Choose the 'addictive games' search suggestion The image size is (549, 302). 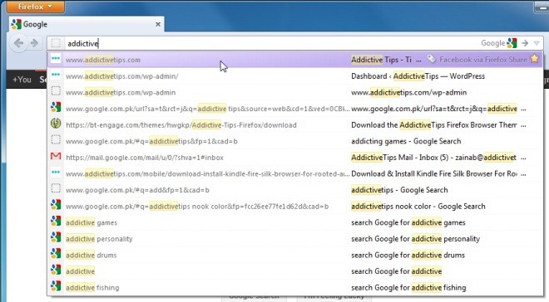[x=295, y=222]
